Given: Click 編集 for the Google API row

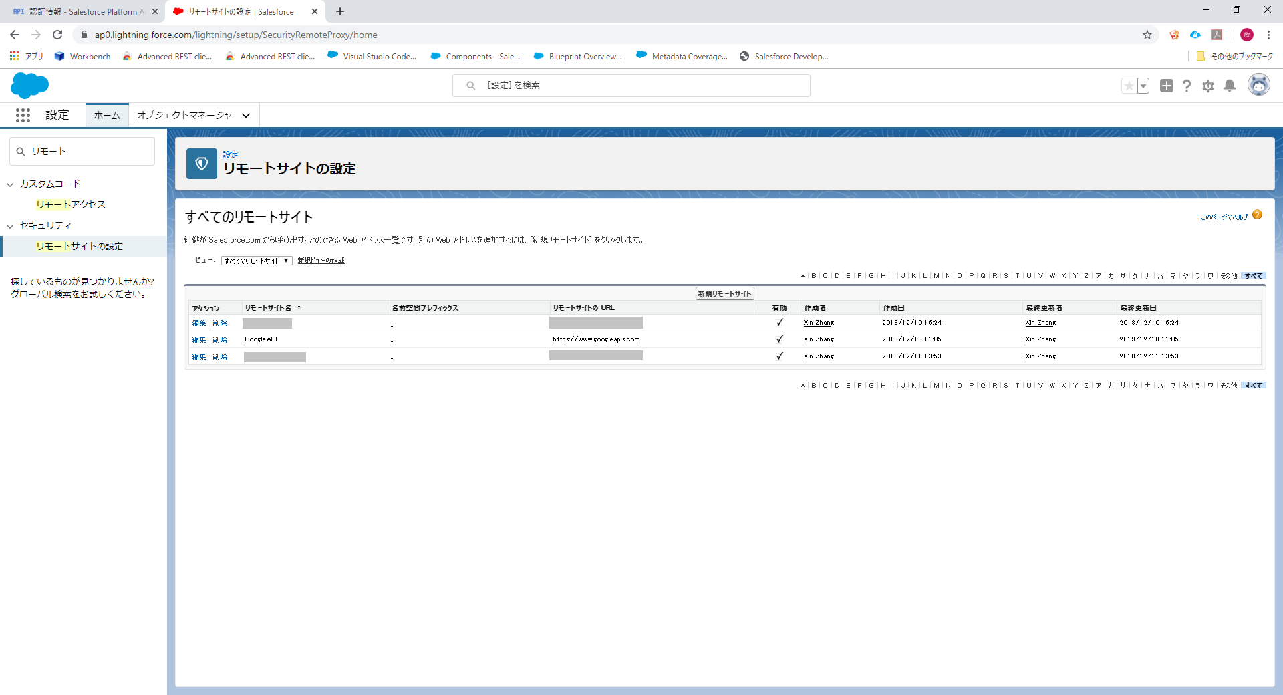Looking at the screenshot, I should (x=199, y=339).
